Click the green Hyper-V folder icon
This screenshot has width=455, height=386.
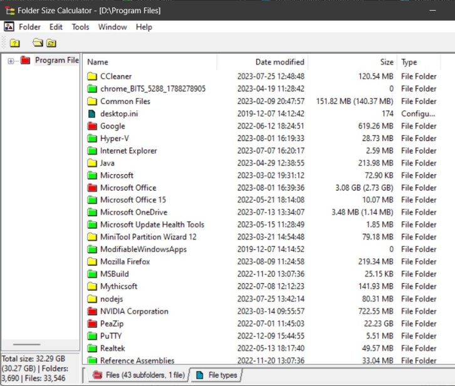[92, 138]
